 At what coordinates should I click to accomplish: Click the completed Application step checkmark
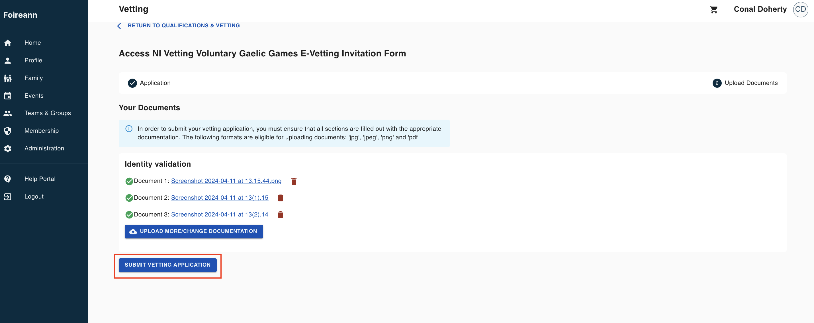pos(132,83)
